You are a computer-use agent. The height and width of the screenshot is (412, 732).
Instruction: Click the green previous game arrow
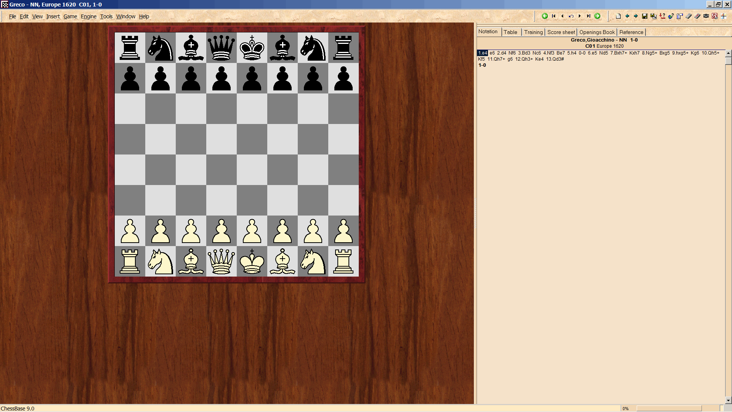pos(545,16)
